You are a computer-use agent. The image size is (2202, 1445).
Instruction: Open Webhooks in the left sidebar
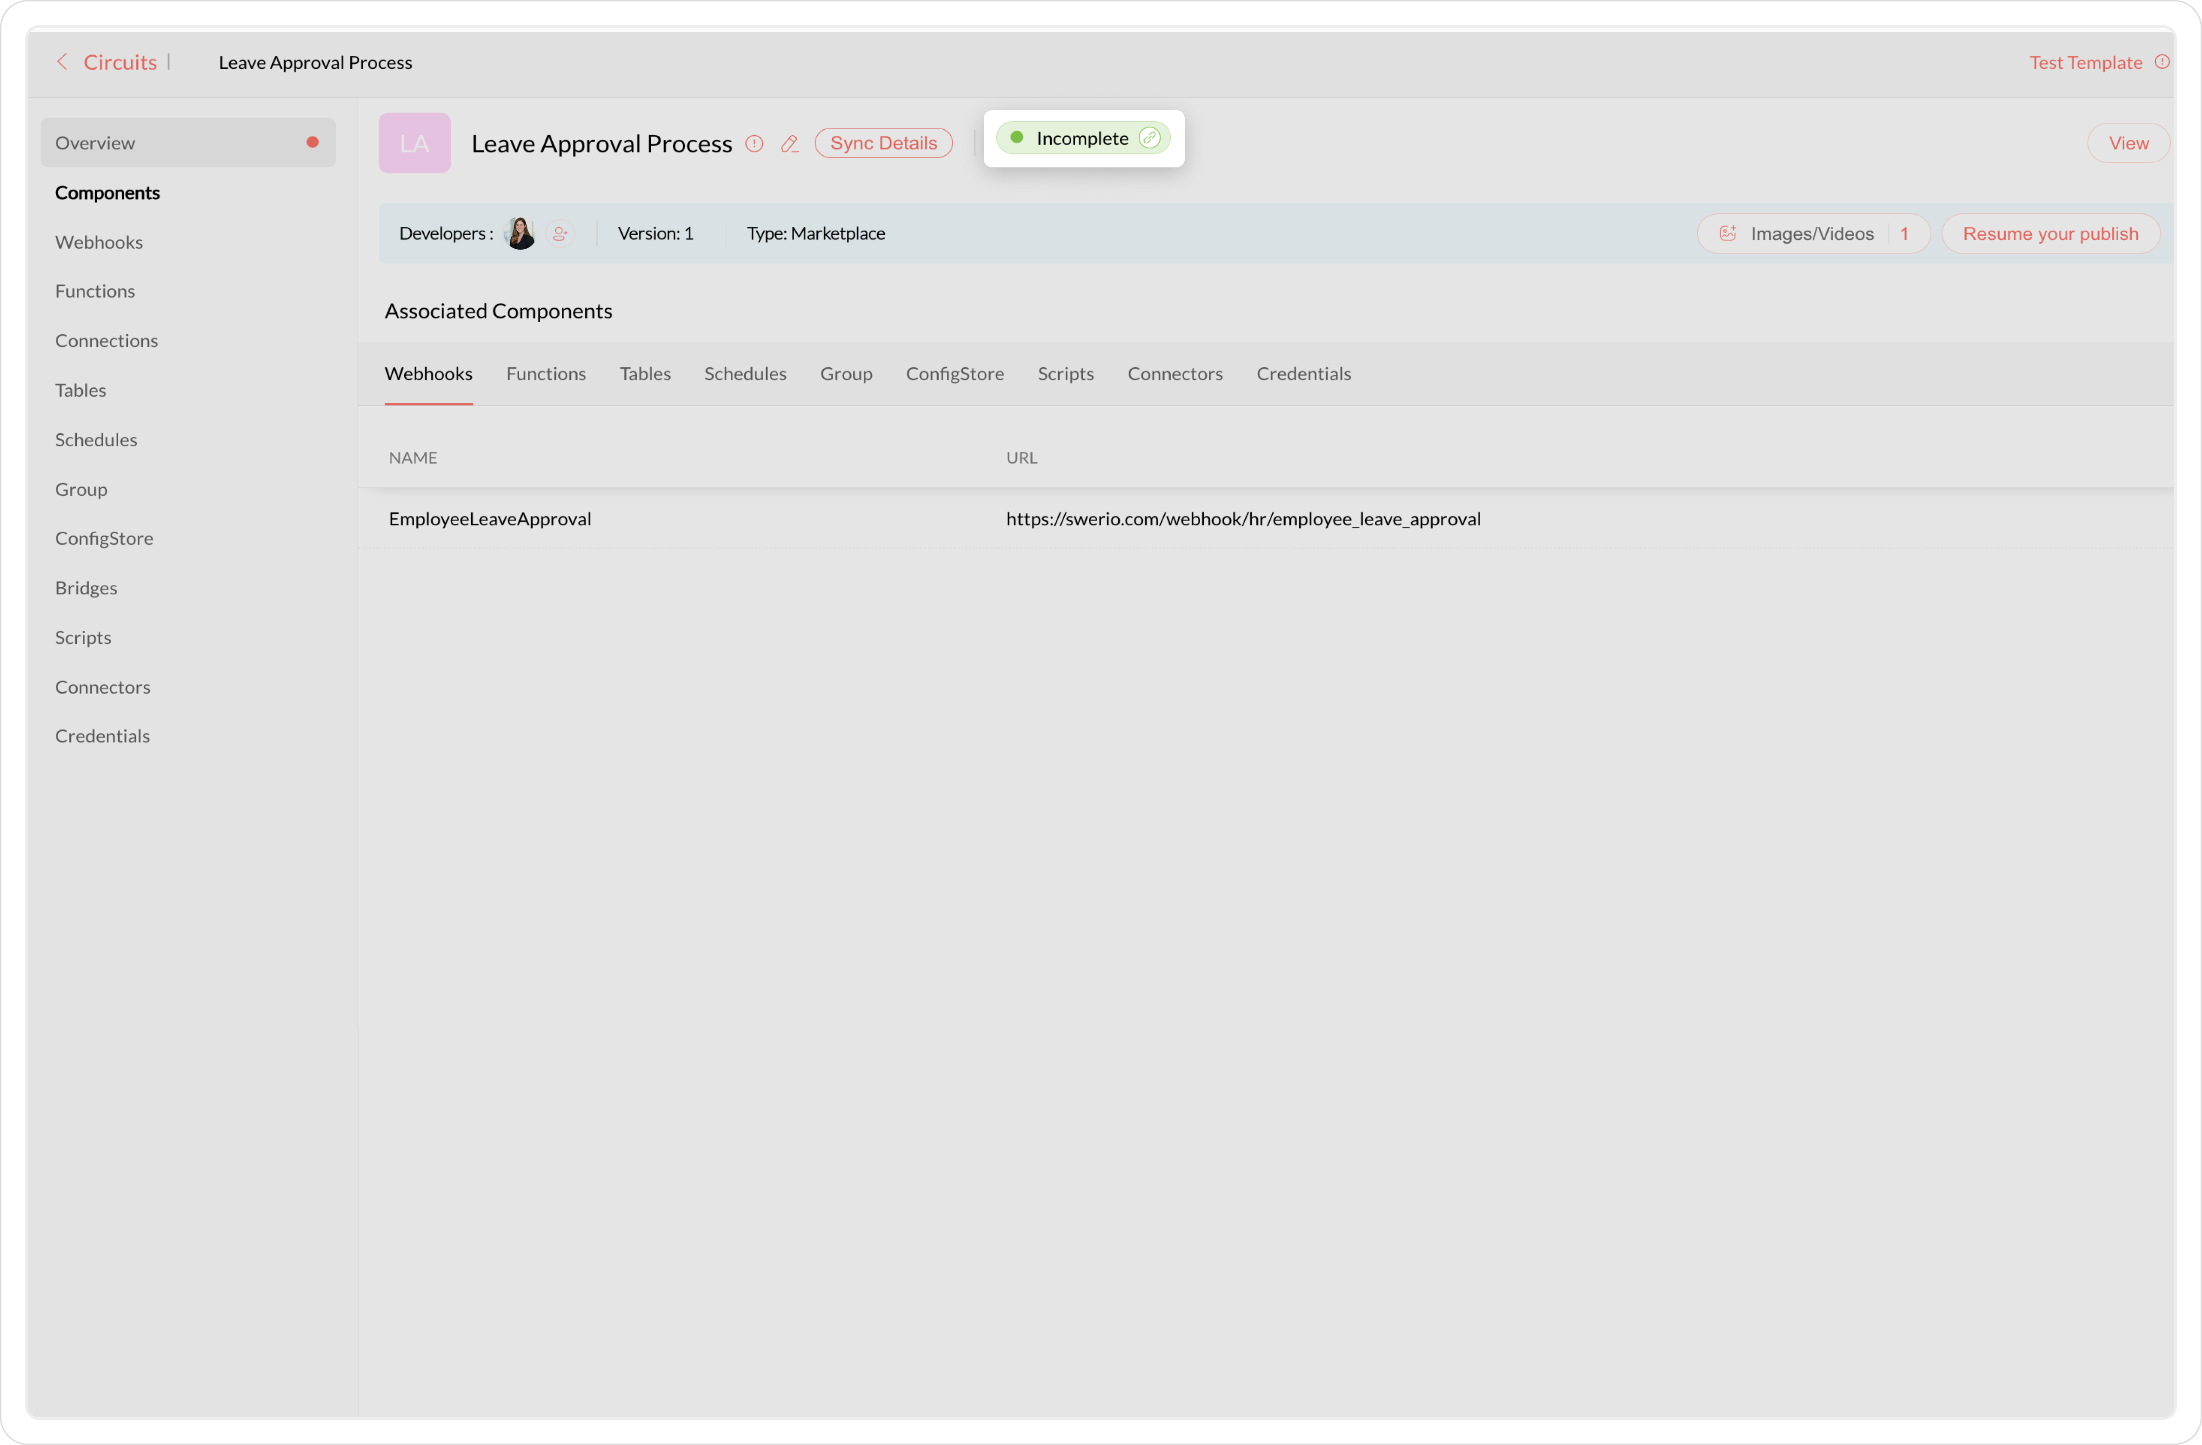coord(99,242)
